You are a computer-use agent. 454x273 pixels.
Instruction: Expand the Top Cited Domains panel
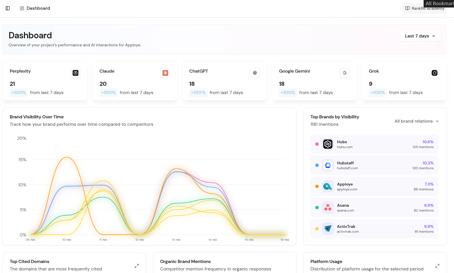click(137, 266)
